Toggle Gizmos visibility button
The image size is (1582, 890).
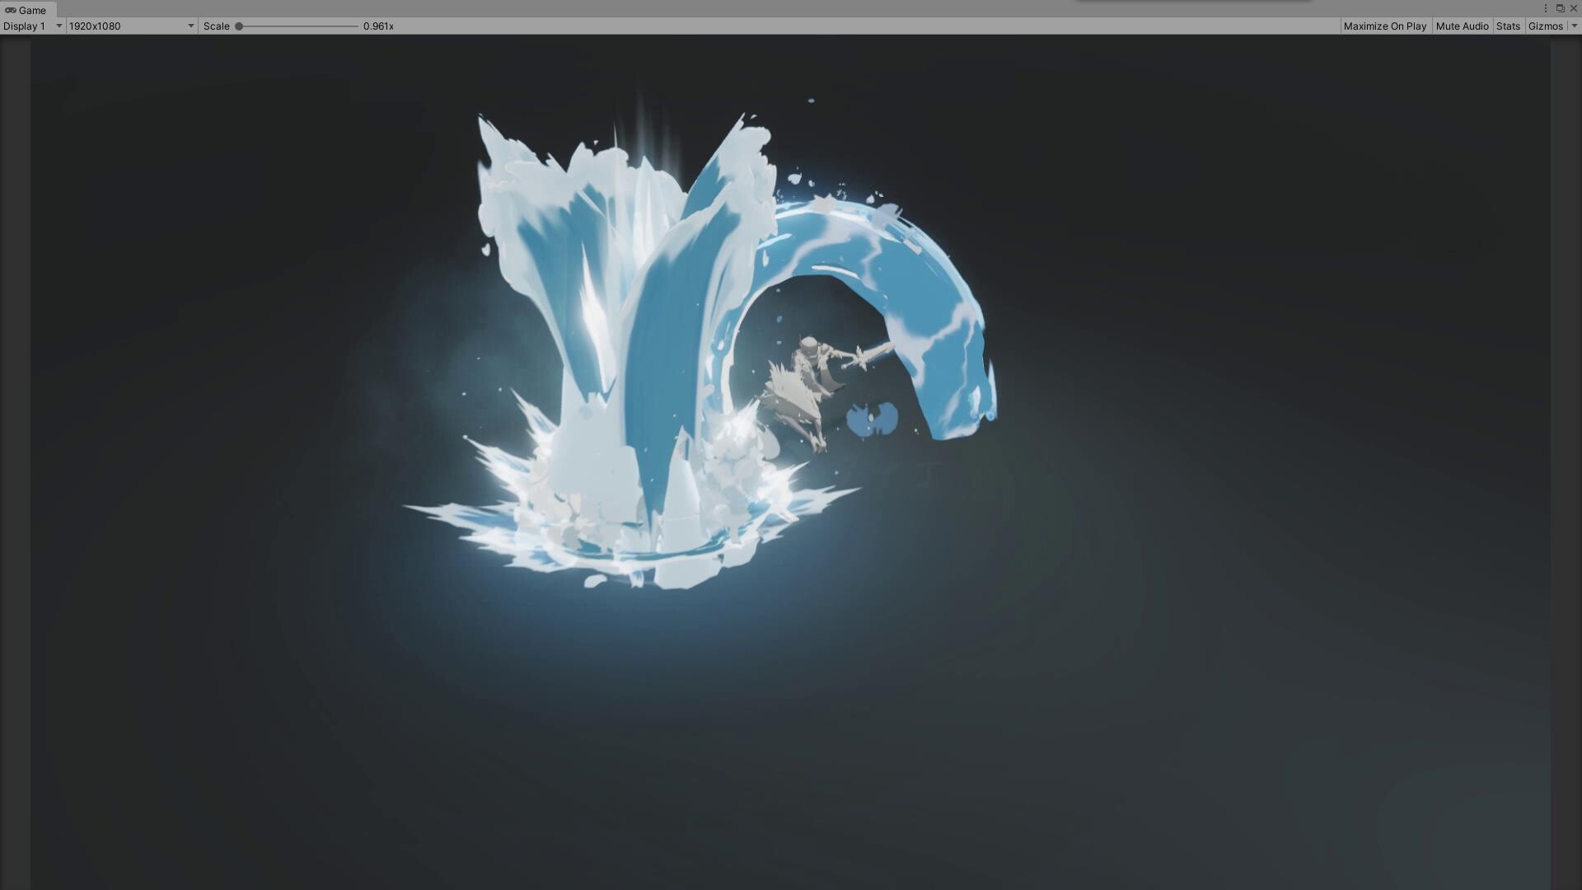coord(1545,26)
